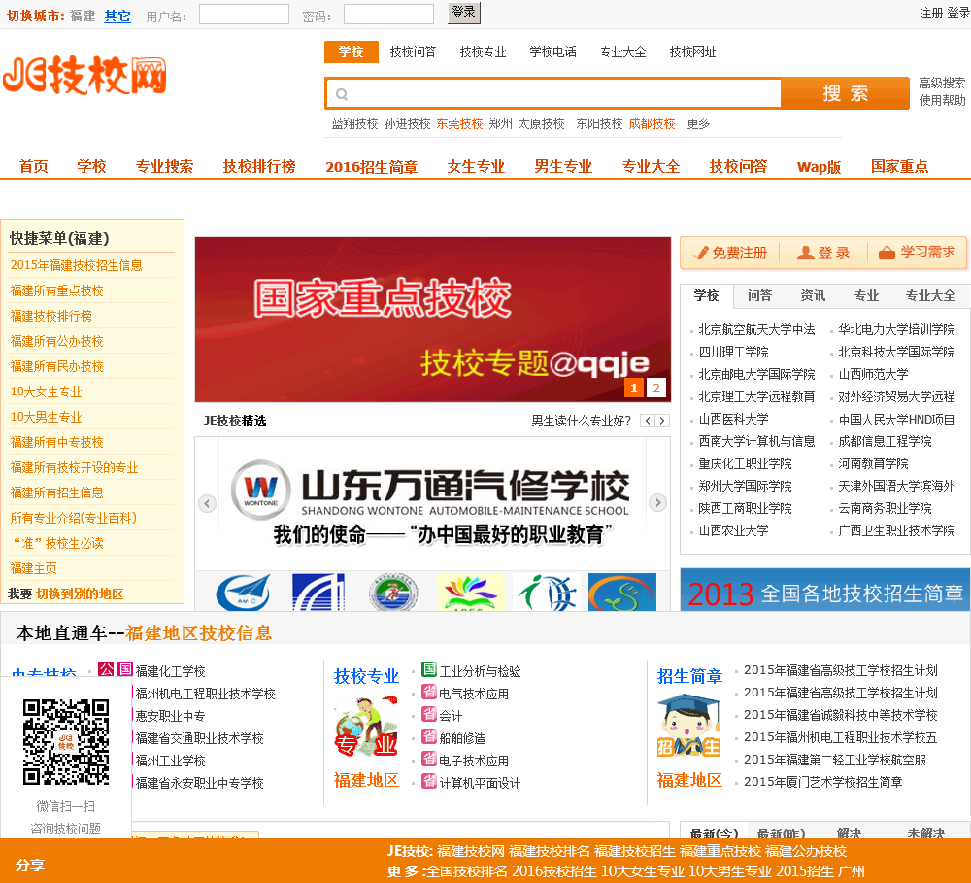The height and width of the screenshot is (883, 971).
Task: Open the round green emblem school logo
Action: tap(393, 593)
